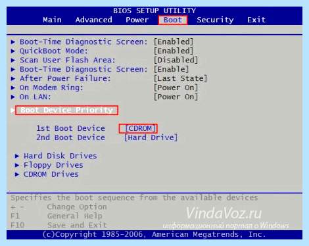The width and height of the screenshot is (309, 246).
Task: Open the Main tab
Action: 52,20
